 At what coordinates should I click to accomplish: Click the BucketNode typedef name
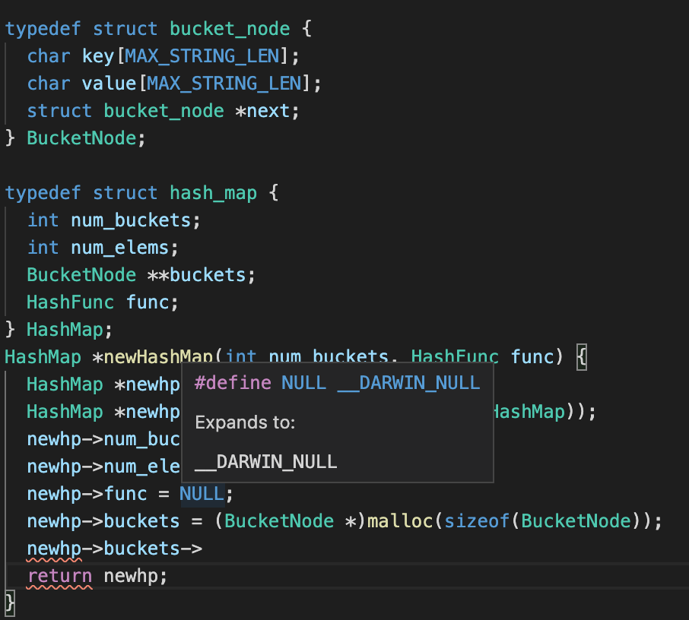tap(81, 138)
